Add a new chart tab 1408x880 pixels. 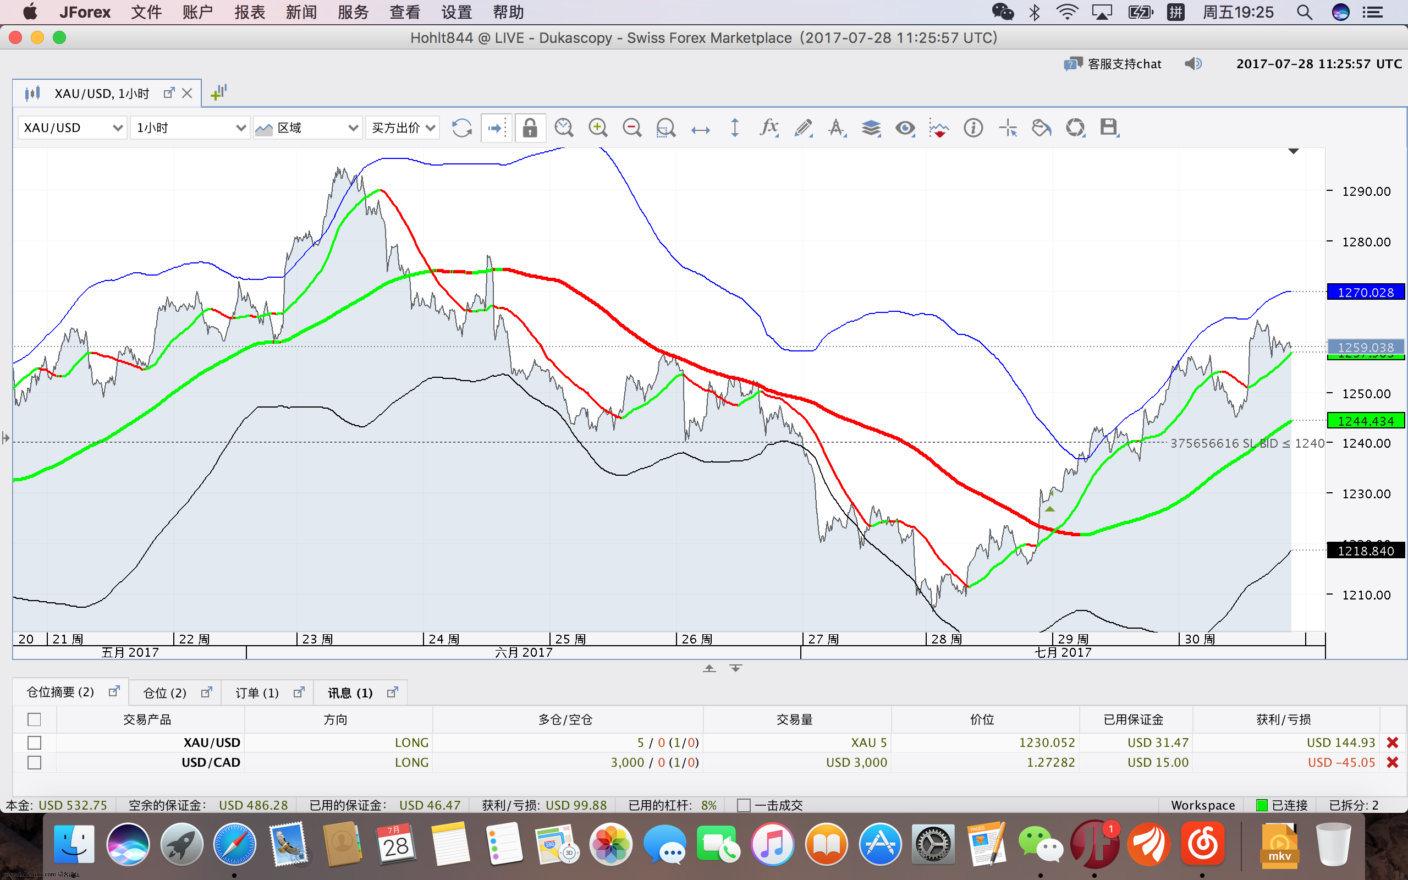click(219, 92)
